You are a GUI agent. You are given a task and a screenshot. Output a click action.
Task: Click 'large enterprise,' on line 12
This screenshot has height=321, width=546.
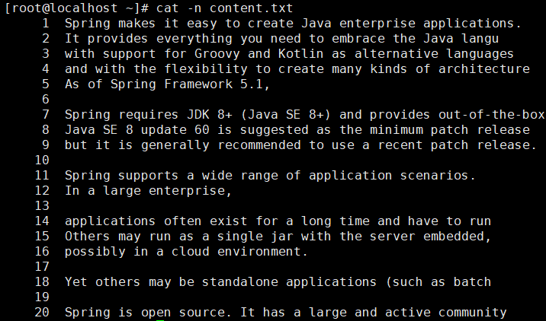168,191
